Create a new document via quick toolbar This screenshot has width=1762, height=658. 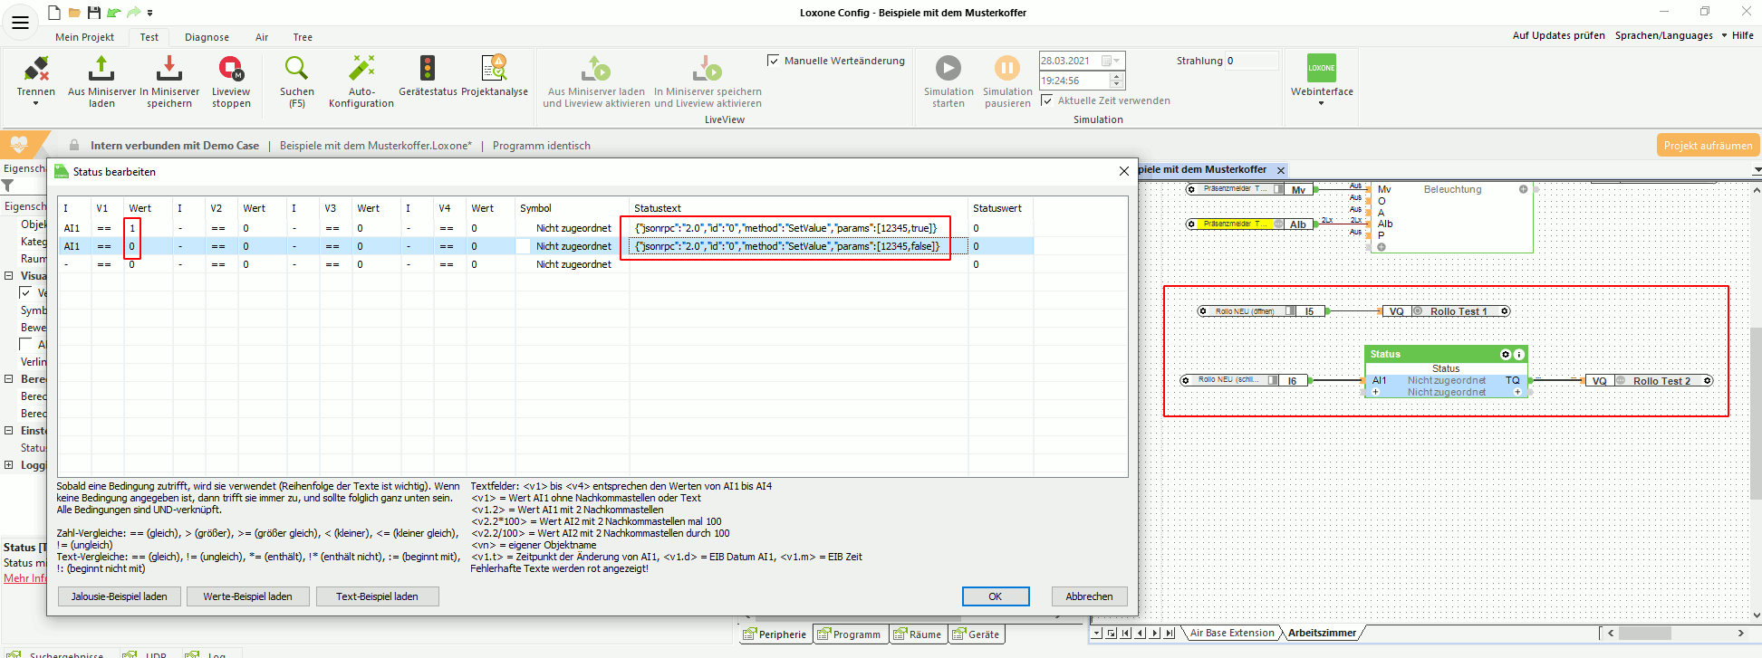click(x=54, y=13)
